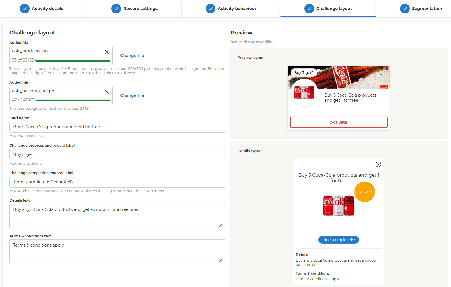Click the white Buy 5, get 1 label on preview card
The width and height of the screenshot is (451, 287).
tap(304, 73)
